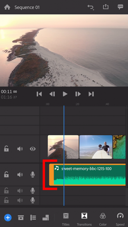The height and width of the screenshot is (227, 128).
Task: Tap microphone on bottom audio track
Action: coord(33,200)
